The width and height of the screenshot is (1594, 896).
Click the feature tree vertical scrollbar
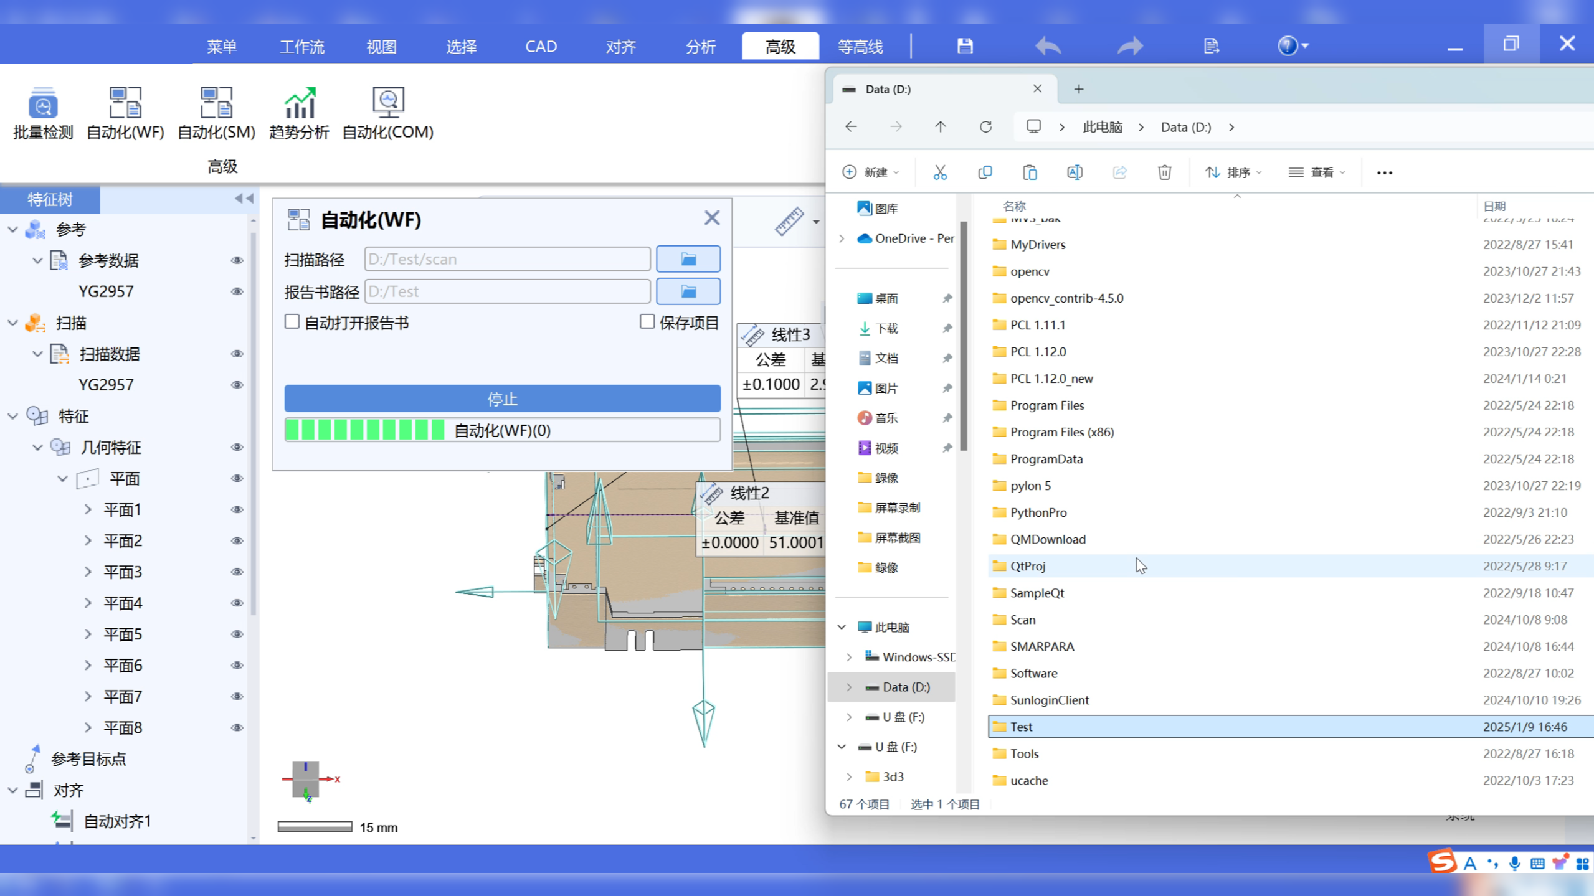tap(253, 423)
